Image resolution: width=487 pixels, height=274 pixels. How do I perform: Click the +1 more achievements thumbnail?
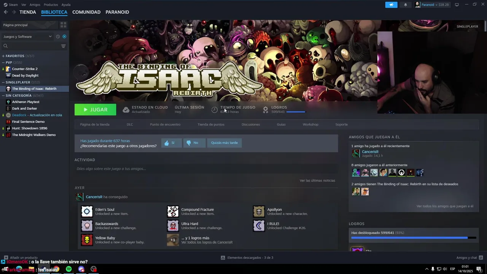pyautogui.click(x=173, y=240)
